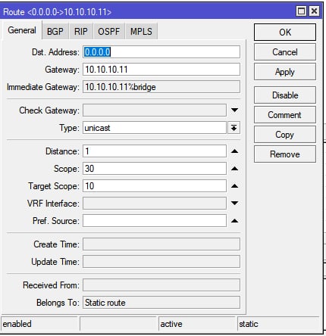Click the OK button
Viewport: 326px width, 336px height.
coord(285,32)
